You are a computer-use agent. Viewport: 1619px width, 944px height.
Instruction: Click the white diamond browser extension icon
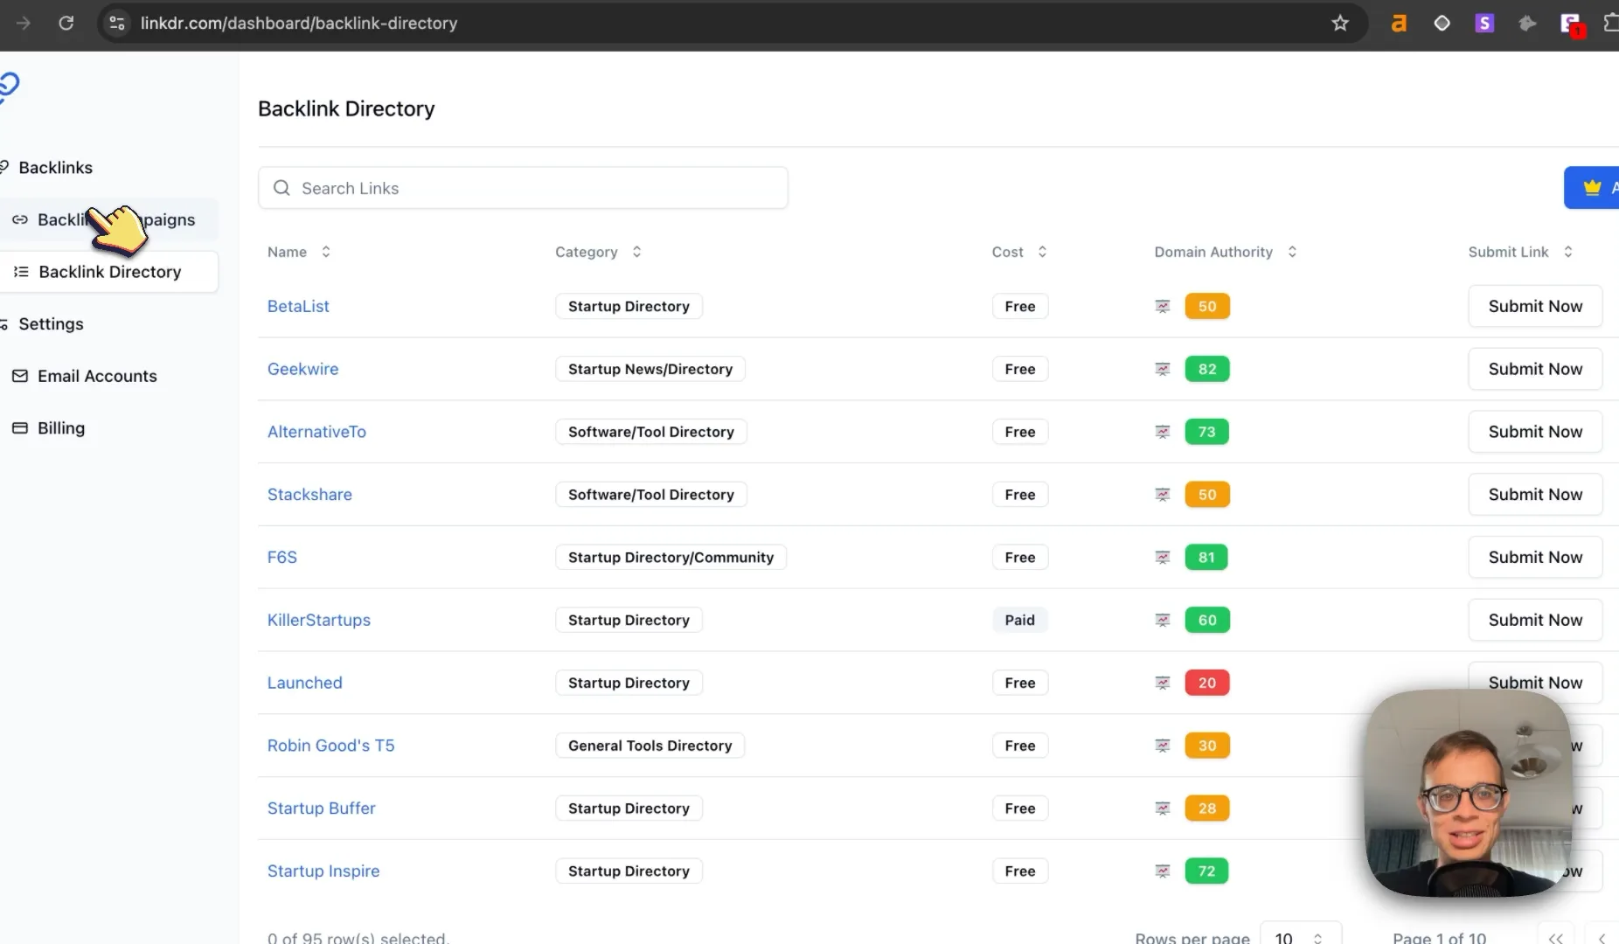coord(1442,24)
